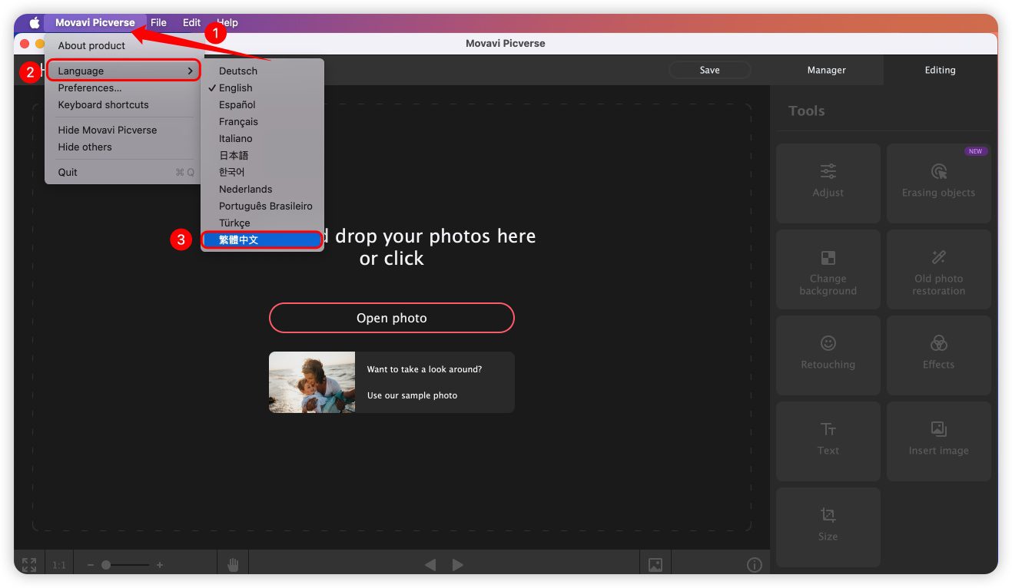Open the File menu

coord(158,22)
